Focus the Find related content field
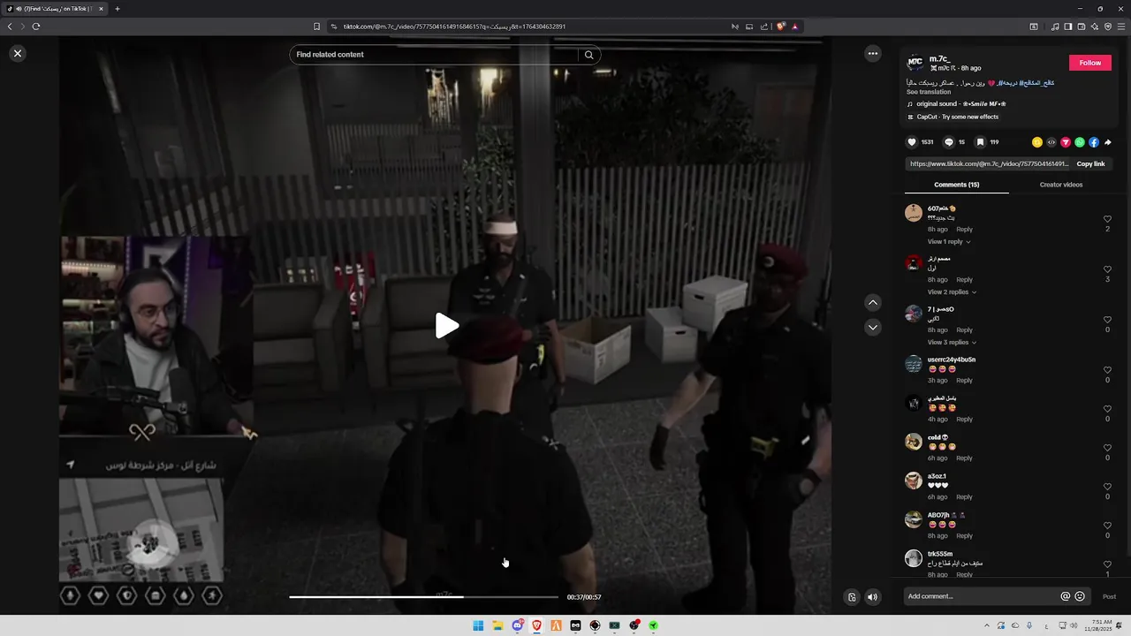The width and height of the screenshot is (1131, 636). pyautogui.click(x=433, y=55)
